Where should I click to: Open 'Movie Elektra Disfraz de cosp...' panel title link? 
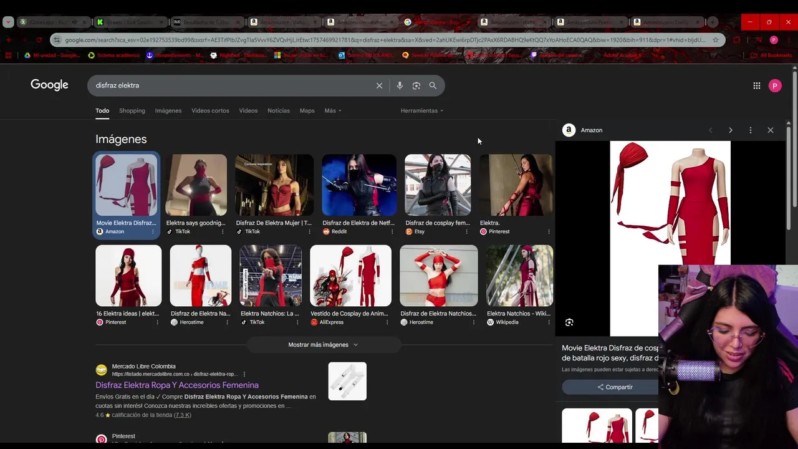pyautogui.click(x=610, y=353)
